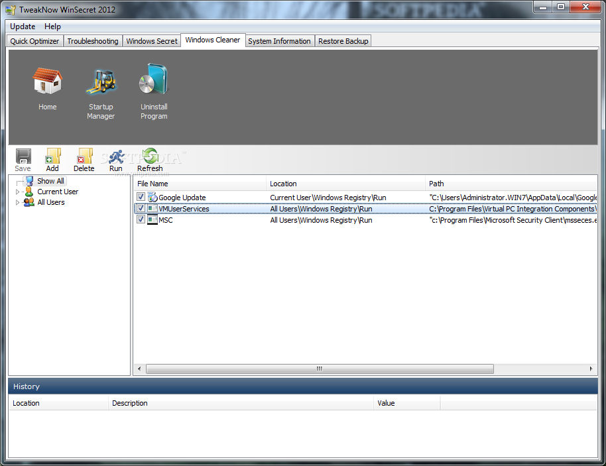The width and height of the screenshot is (606, 466).
Task: Uncheck the VMUserServices startup entry
Action: pyautogui.click(x=141, y=208)
